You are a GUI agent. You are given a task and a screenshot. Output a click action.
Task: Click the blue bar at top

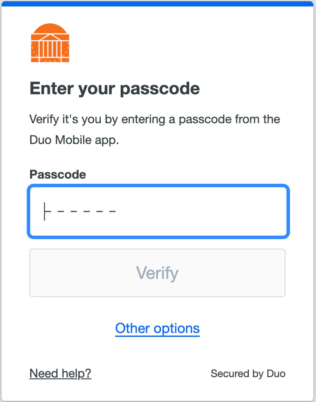[x=157, y=4]
